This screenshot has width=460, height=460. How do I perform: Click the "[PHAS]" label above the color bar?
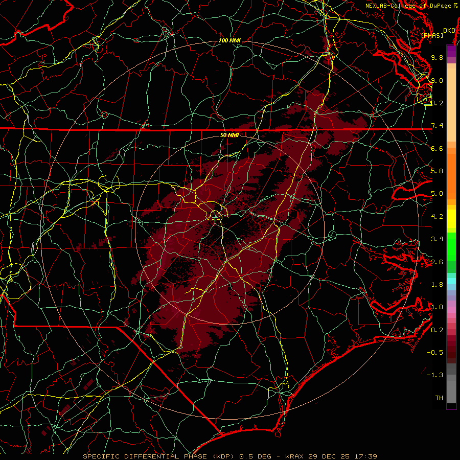(432, 35)
